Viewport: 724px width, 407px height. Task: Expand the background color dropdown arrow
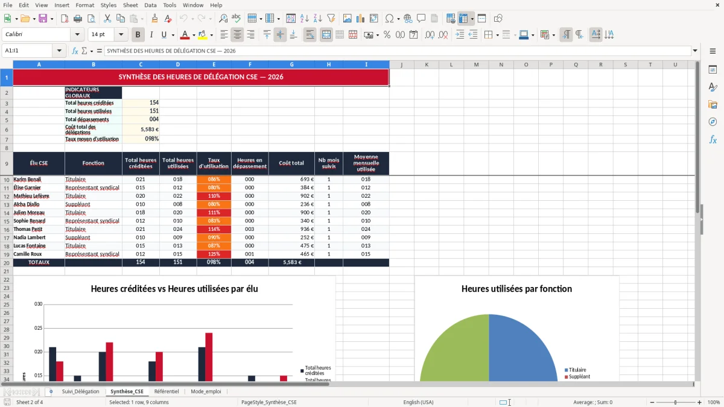coord(211,35)
